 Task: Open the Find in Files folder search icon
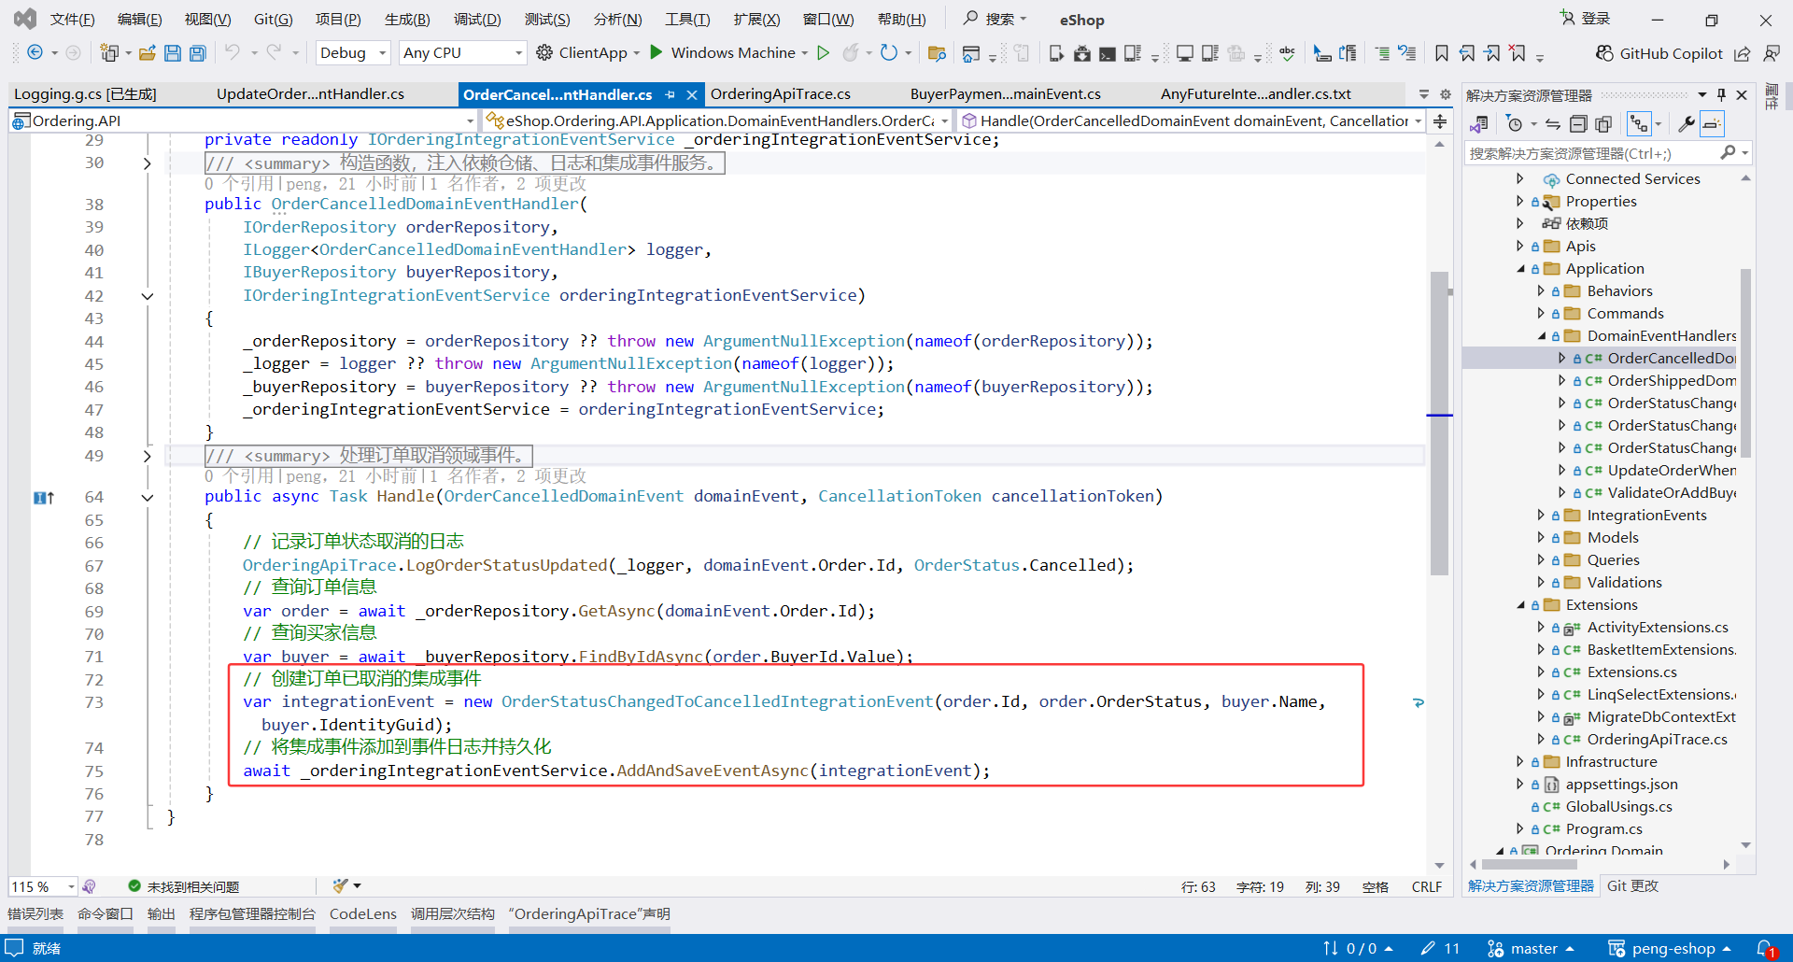[x=937, y=53]
